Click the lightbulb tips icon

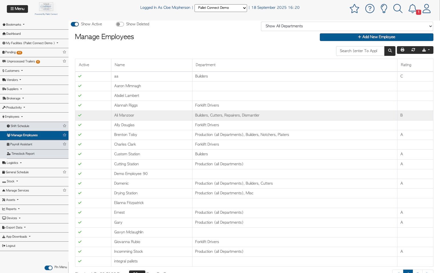(x=384, y=9)
